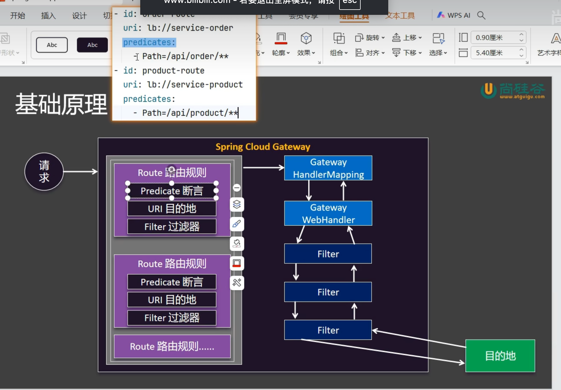Click the floating layer order icon
561x390 pixels.
pos(237,204)
